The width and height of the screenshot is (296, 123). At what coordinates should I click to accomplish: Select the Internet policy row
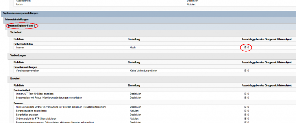coord(155,48)
